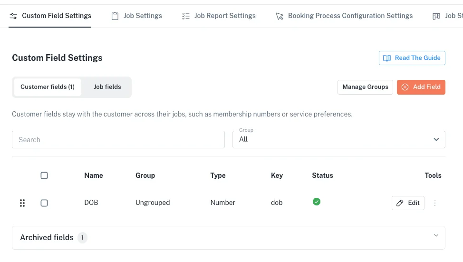Open the Custom Field Settings tab

point(50,16)
